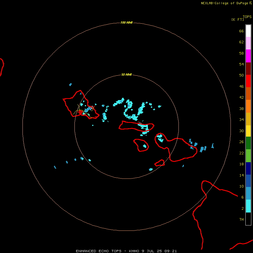Viewport: 253px width, 253px height.
Task: Click the light pink 62 kft swatch
Action: tap(248, 43)
